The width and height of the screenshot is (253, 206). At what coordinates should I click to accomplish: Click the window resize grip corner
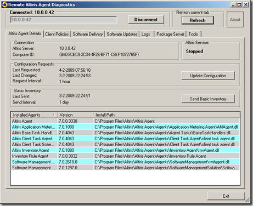pyautogui.click(x=248, y=200)
